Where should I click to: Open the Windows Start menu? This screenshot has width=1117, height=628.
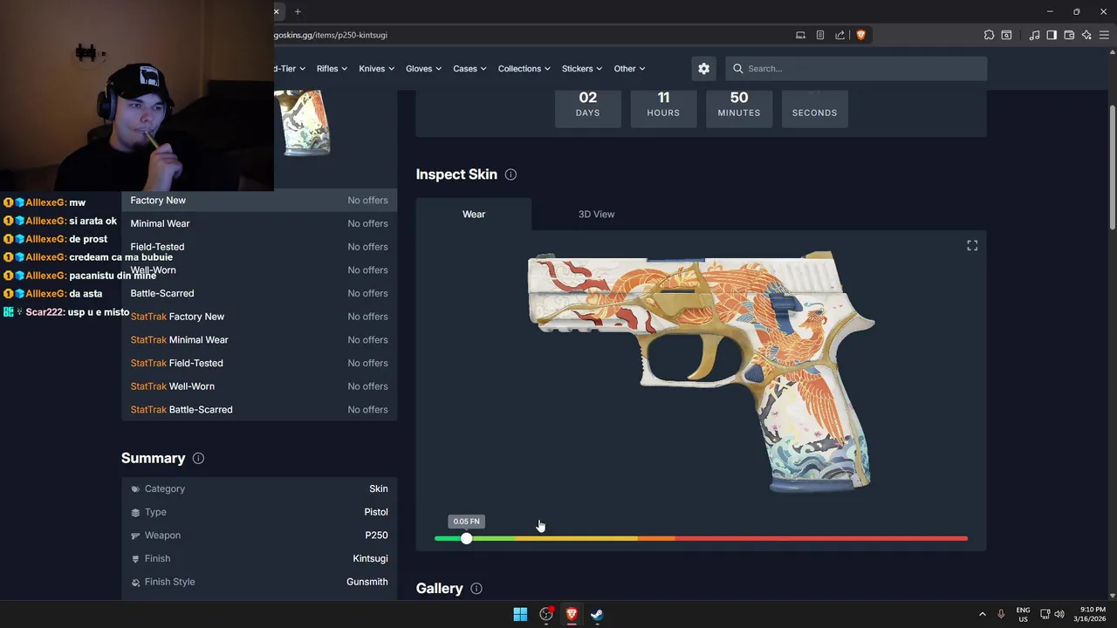(x=520, y=614)
